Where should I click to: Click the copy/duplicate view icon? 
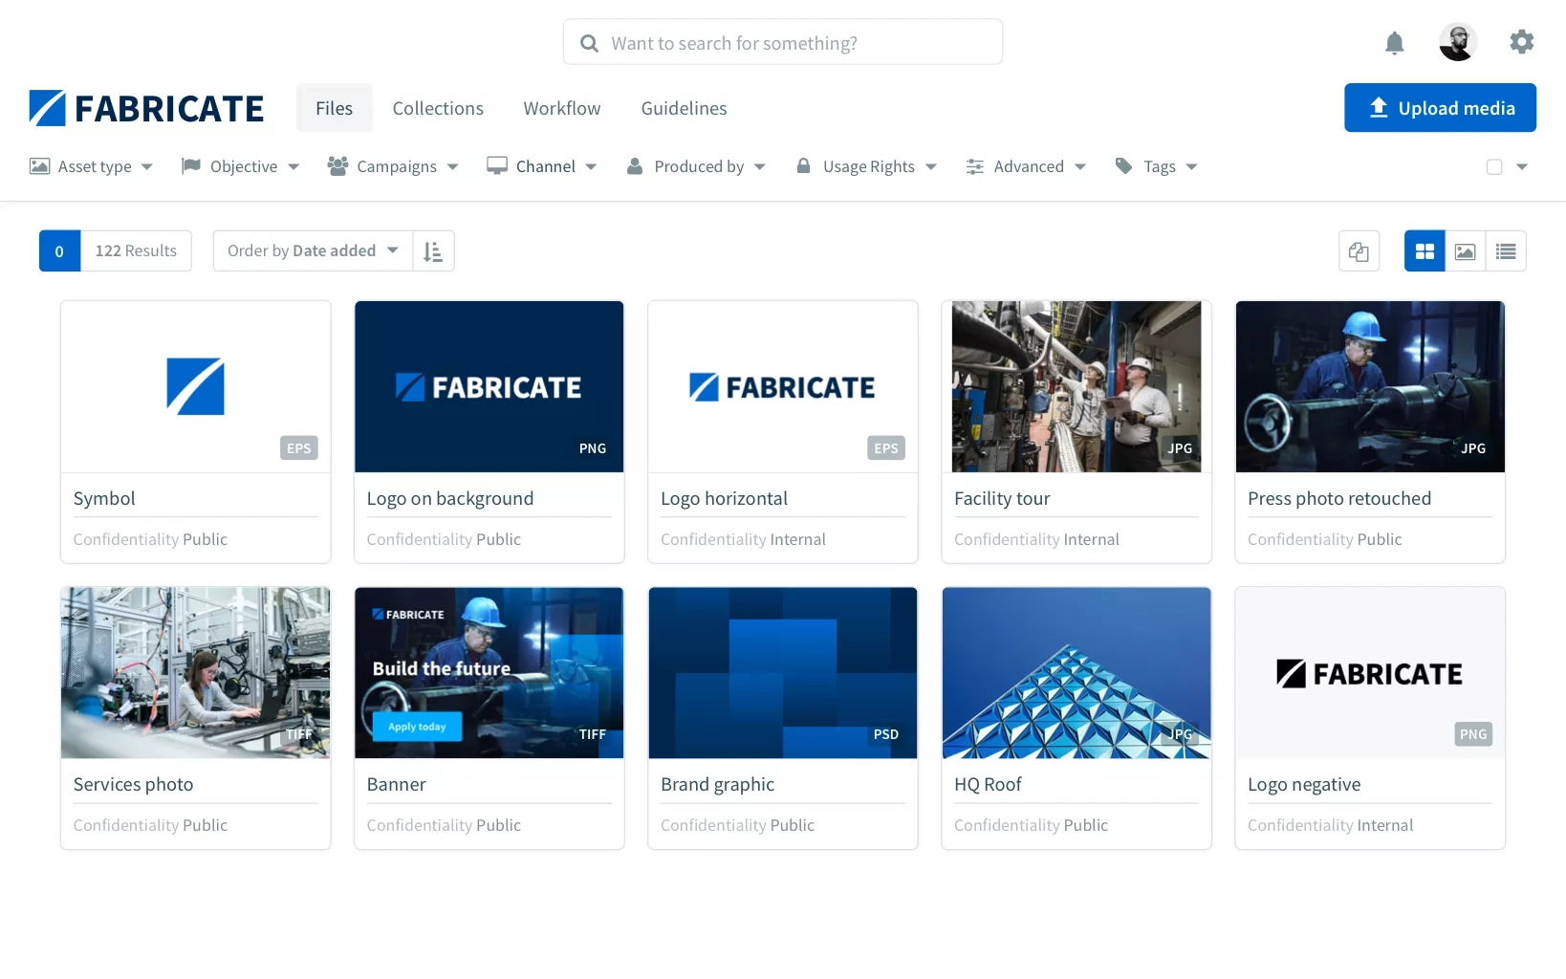[x=1359, y=251]
